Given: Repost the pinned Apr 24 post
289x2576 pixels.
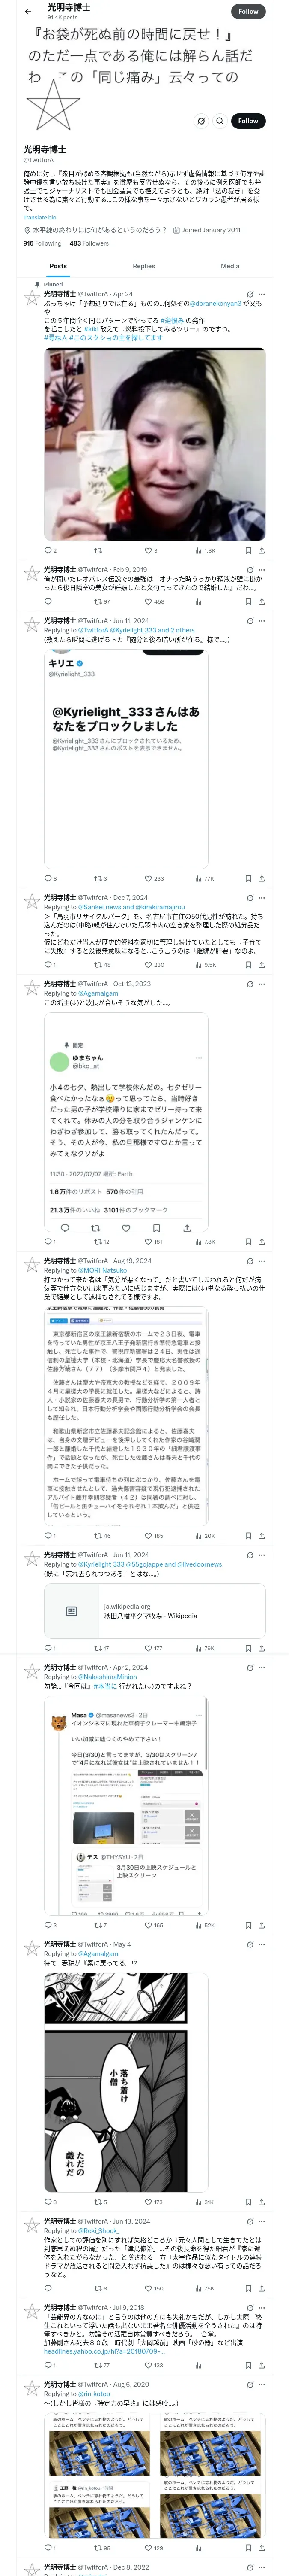Looking at the screenshot, I should pyautogui.click(x=98, y=550).
